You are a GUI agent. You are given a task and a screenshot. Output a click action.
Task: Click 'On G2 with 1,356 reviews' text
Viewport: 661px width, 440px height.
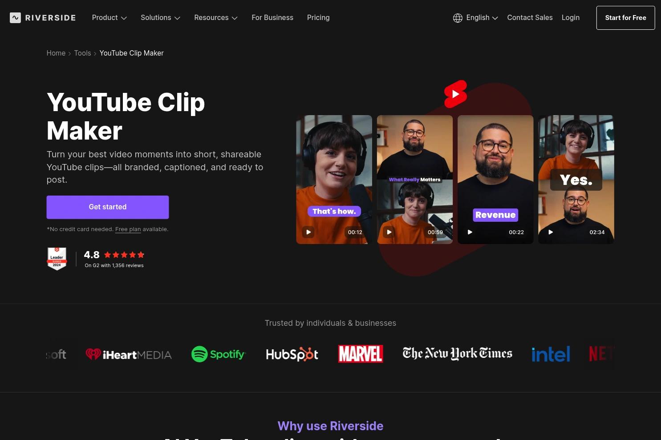click(114, 265)
